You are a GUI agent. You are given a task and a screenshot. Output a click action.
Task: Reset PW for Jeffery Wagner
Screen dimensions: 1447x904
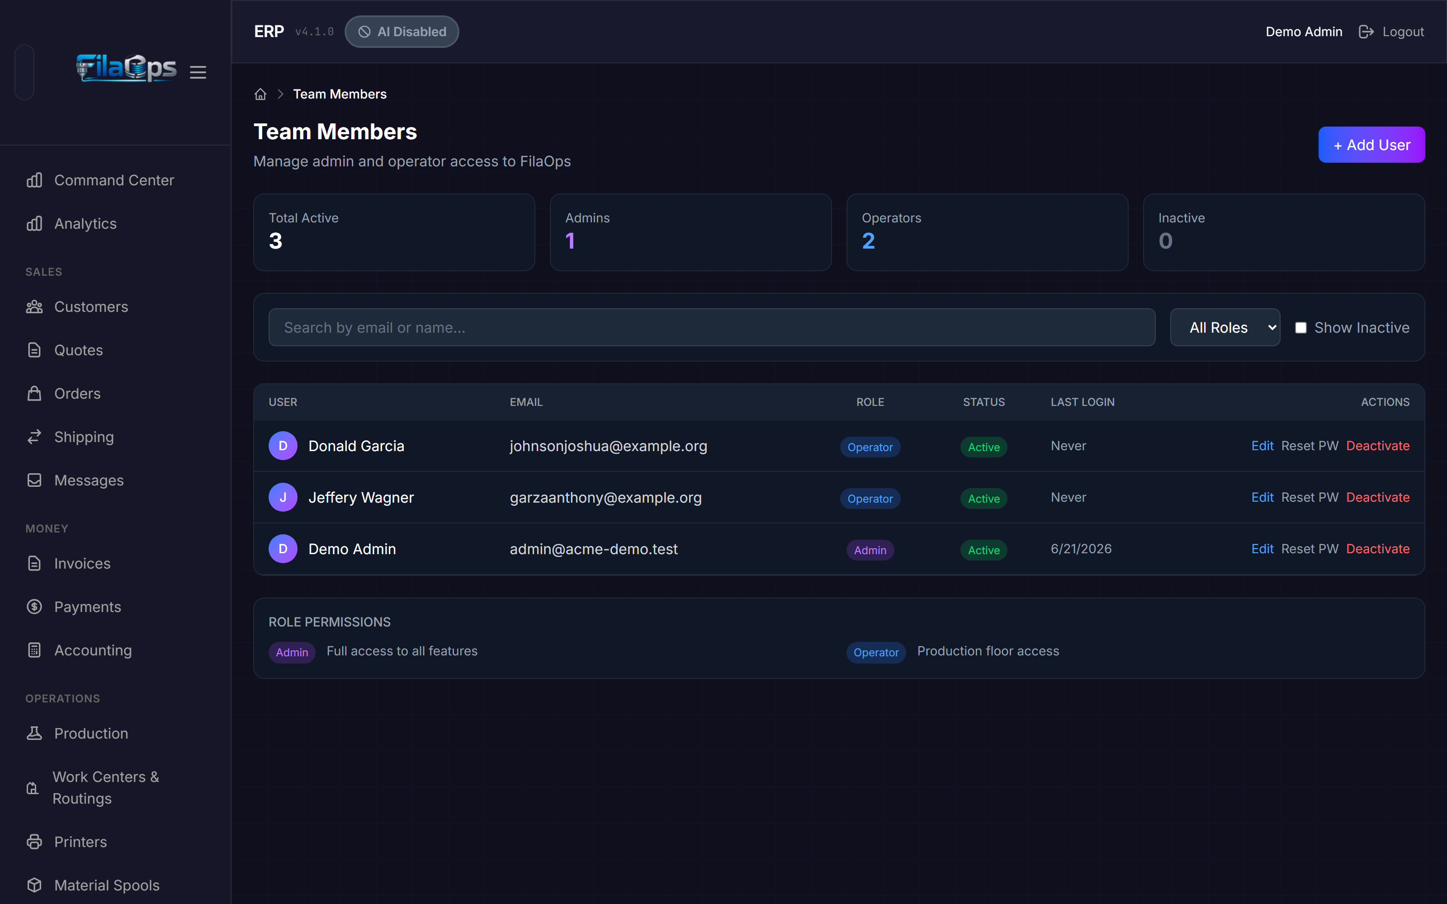(x=1310, y=498)
